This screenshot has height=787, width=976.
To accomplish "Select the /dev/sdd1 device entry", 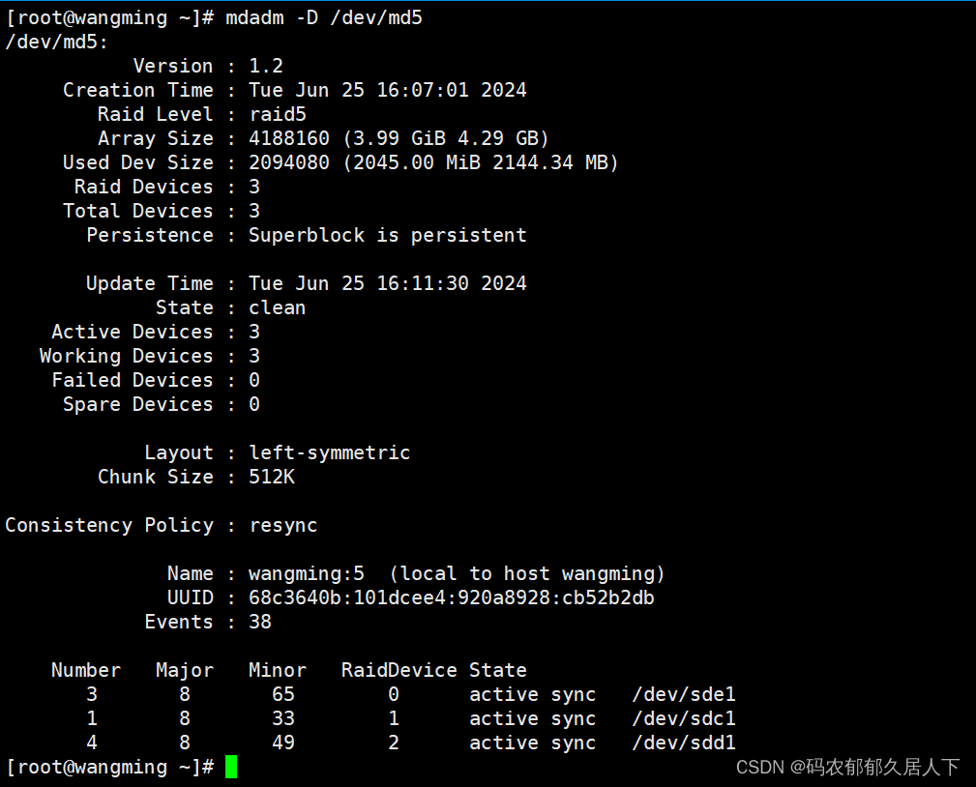I will coord(684,743).
